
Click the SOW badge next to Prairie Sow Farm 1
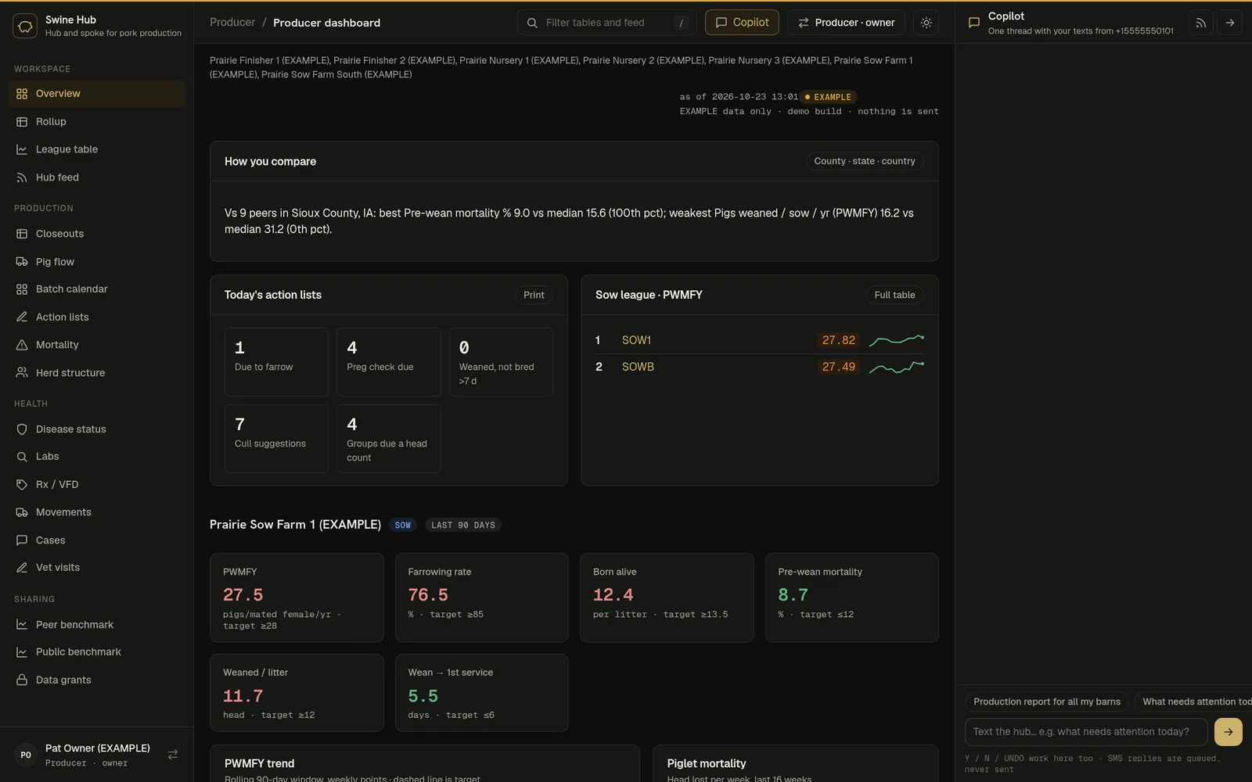click(x=403, y=526)
